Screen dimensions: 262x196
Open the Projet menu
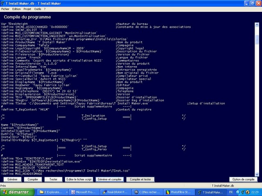pyautogui.click(x=27, y=9)
